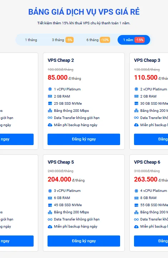Click the infinity data transfer icon in VPS Cheap 5
This screenshot has height=258, width=168.
(x=50, y=219)
